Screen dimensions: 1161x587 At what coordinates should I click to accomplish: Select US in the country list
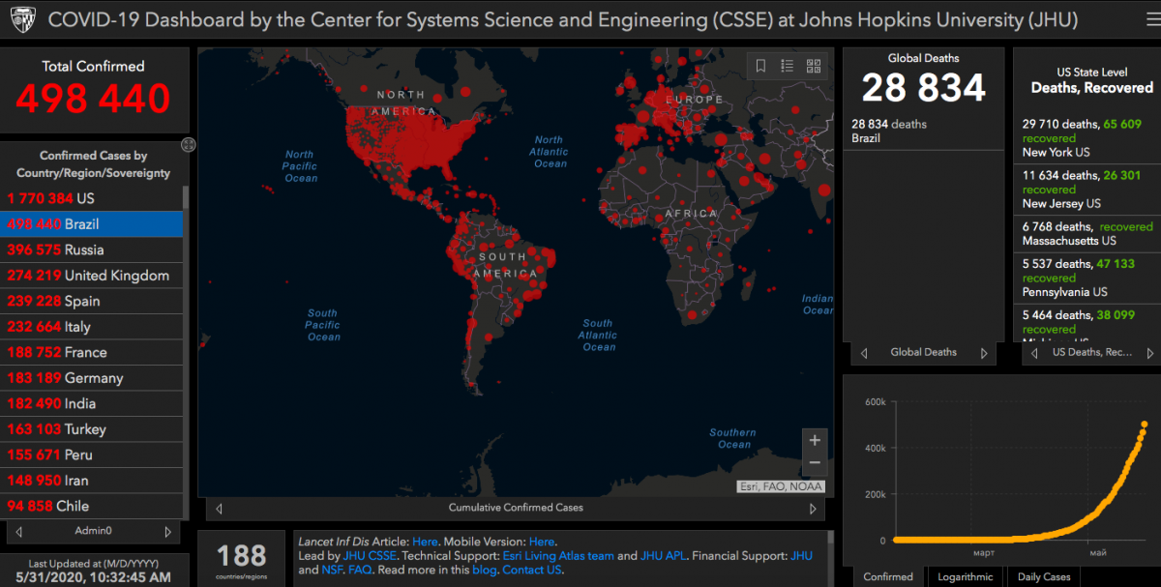91,198
